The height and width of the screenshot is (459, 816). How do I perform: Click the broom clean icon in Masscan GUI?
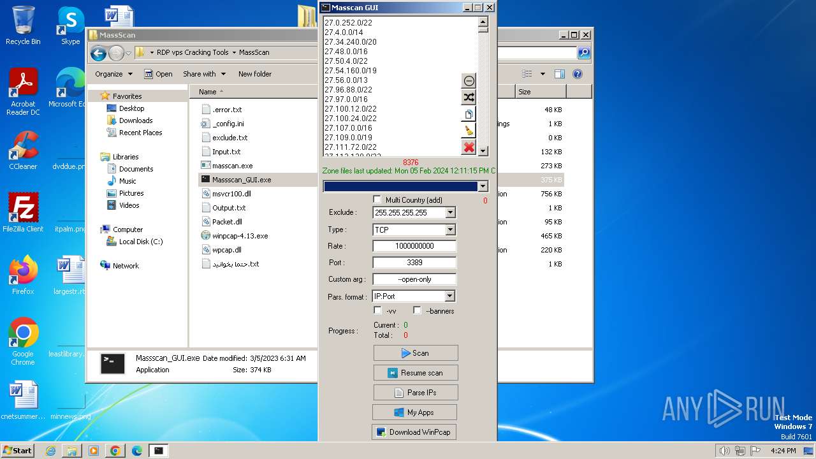point(469,131)
